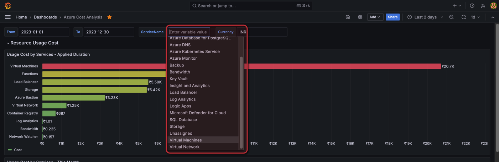Go to Home breadcrumb
This screenshot has width=499, height=162.
pyautogui.click(x=21, y=17)
